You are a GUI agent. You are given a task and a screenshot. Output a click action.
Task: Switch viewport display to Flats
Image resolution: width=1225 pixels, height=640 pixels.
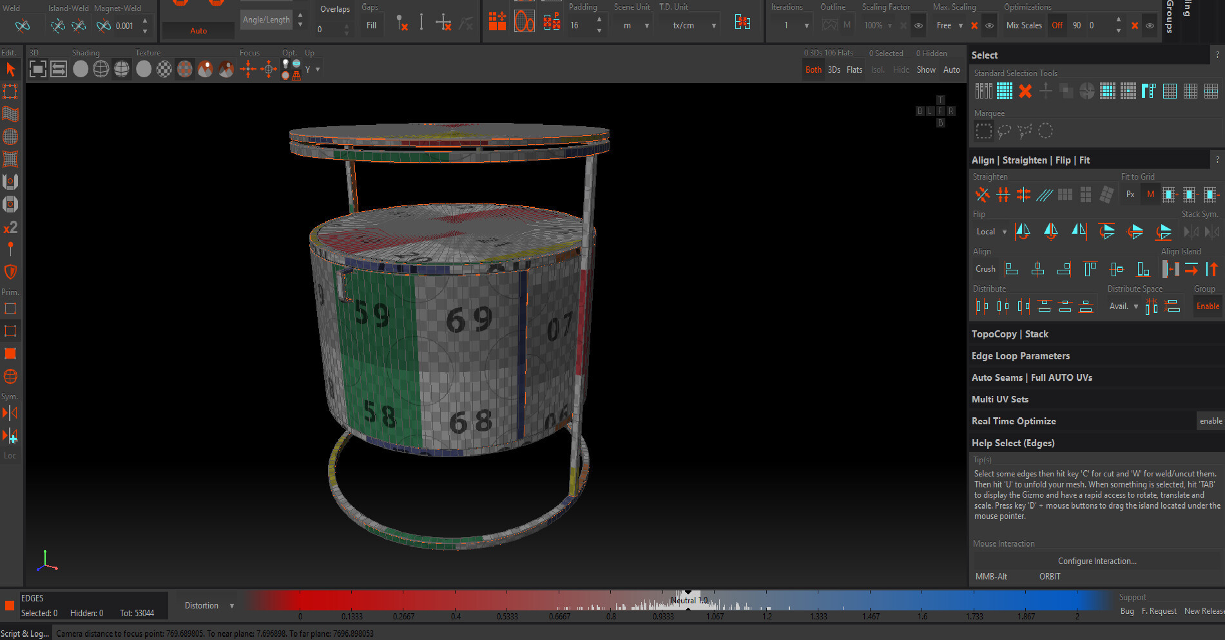854,70
